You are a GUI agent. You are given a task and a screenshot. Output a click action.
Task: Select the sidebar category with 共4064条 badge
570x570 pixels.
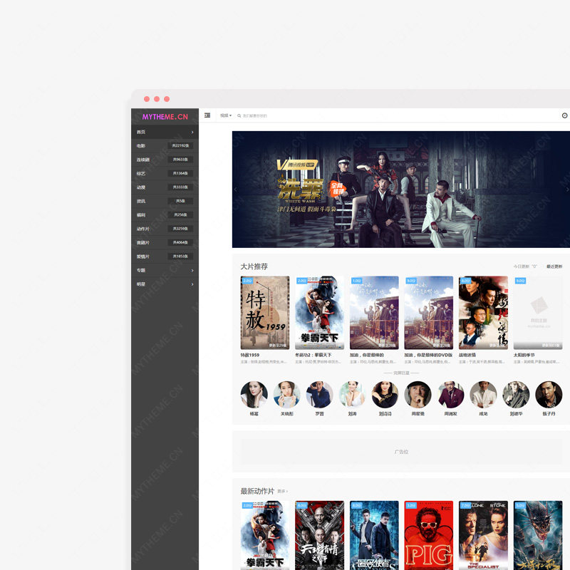[x=165, y=242]
